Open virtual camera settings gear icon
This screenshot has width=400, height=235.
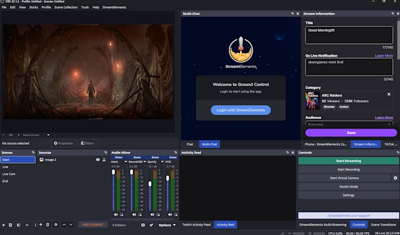[x=395, y=178]
